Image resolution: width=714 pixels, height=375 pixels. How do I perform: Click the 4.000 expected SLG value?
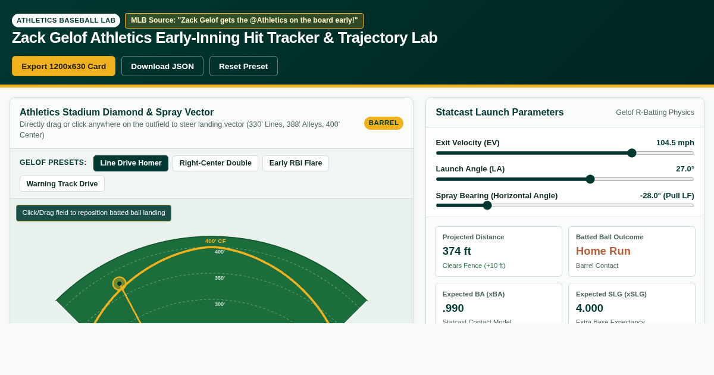[x=590, y=308]
